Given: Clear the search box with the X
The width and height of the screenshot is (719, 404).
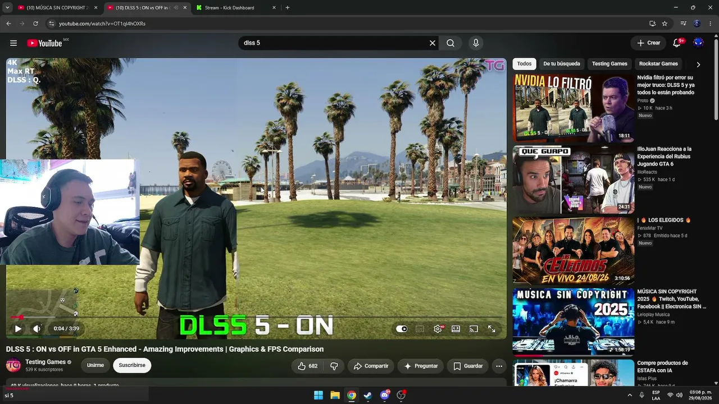Looking at the screenshot, I should 433,43.
